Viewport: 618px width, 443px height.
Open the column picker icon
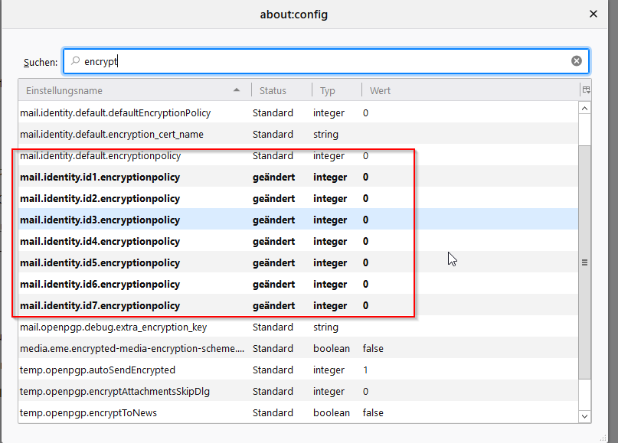[586, 90]
